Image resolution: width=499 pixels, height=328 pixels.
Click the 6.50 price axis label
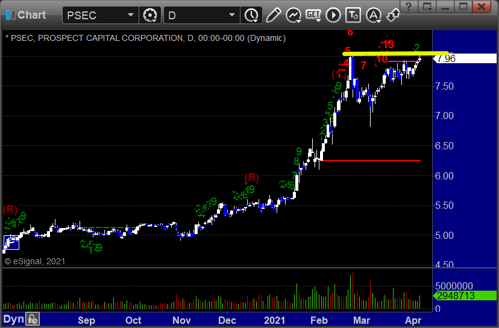click(444, 146)
